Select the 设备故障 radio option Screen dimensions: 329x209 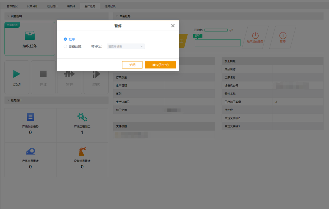(x=65, y=46)
